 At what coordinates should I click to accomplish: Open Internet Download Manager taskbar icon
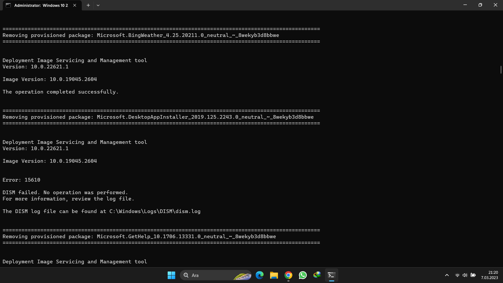pos(317,275)
